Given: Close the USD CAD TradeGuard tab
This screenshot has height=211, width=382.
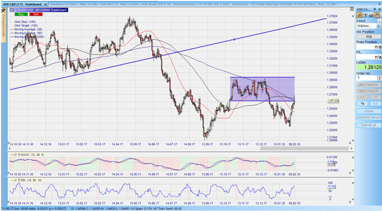Looking at the screenshot, I should click(x=46, y=4).
